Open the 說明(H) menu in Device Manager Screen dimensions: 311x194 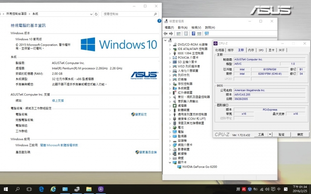point(210,28)
